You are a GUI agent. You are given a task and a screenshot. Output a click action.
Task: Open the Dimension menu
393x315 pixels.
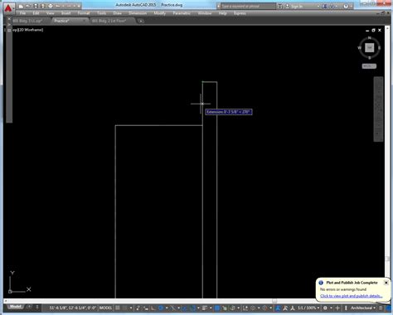138,13
